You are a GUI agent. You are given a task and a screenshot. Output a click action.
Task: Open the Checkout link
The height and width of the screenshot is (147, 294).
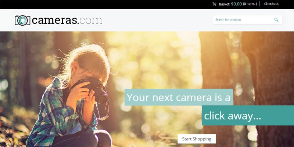(x=271, y=4)
